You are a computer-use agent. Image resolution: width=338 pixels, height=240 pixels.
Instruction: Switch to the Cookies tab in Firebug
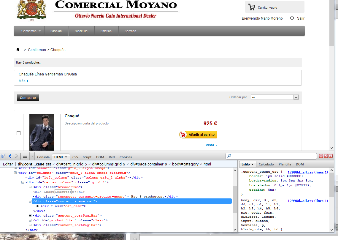[126, 157]
